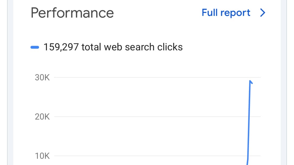Click the blue legend dash marker
This screenshot has height=165, width=294.
(35, 47)
